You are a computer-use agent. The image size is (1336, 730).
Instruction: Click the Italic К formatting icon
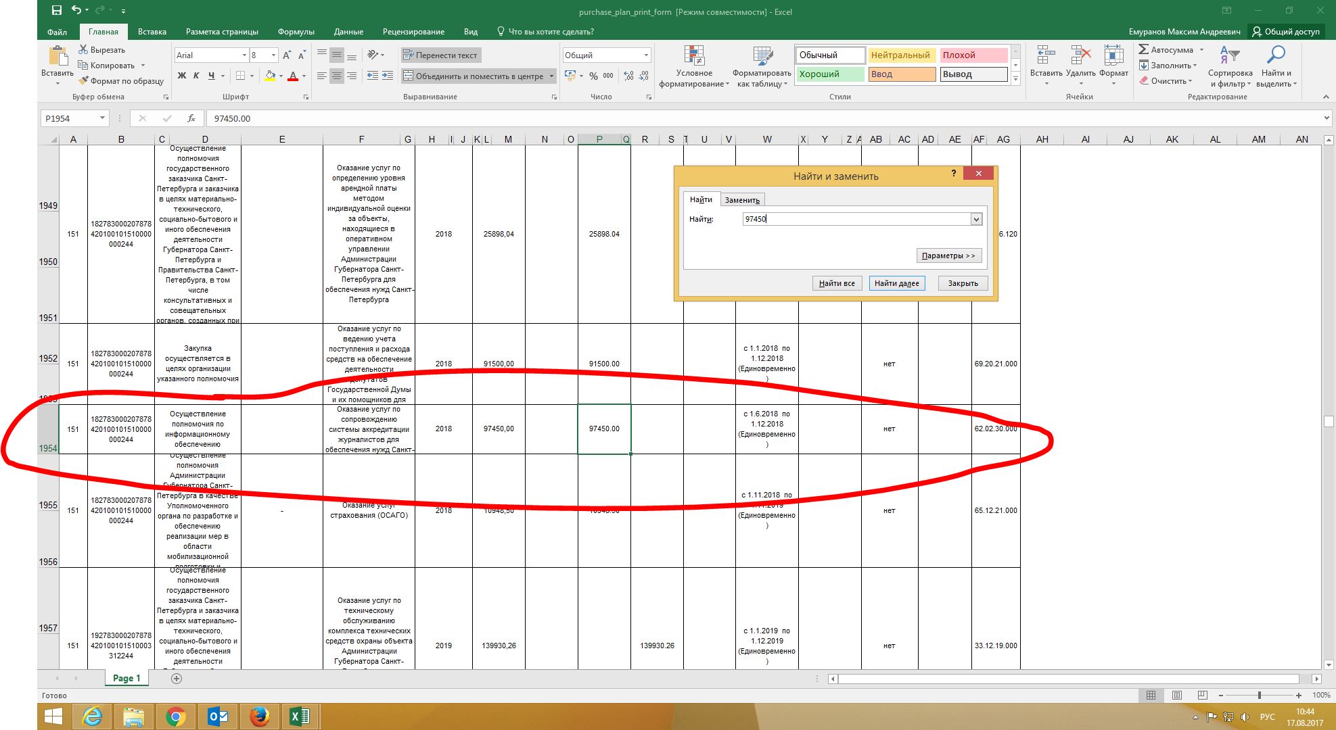click(x=196, y=76)
